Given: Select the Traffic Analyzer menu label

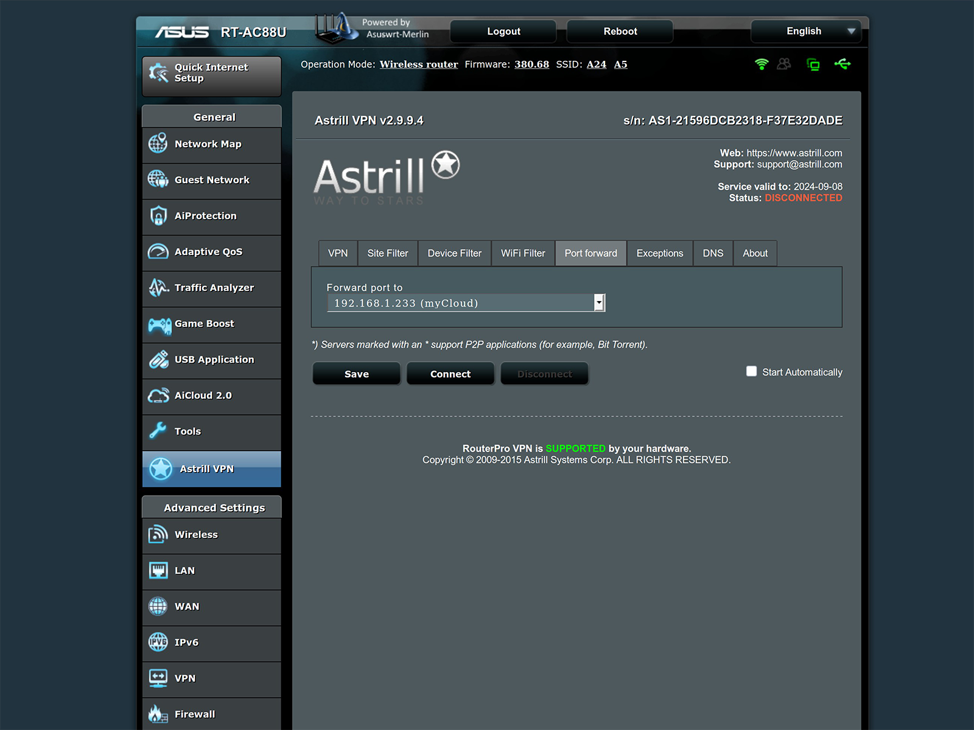Looking at the screenshot, I should [x=214, y=288].
